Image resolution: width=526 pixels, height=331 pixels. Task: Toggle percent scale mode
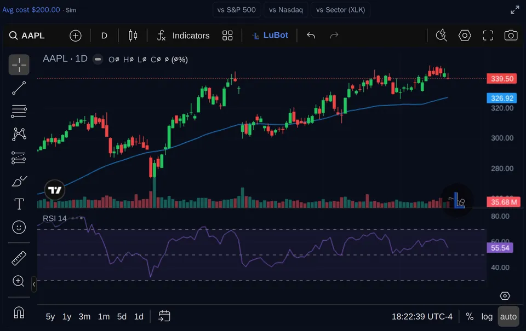tap(470, 317)
